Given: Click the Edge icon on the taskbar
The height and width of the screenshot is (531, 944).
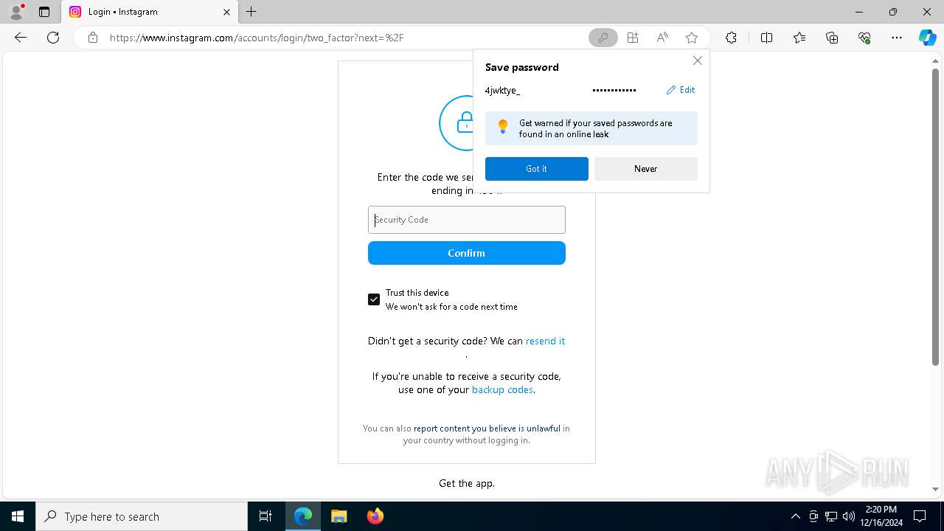Looking at the screenshot, I should point(303,516).
